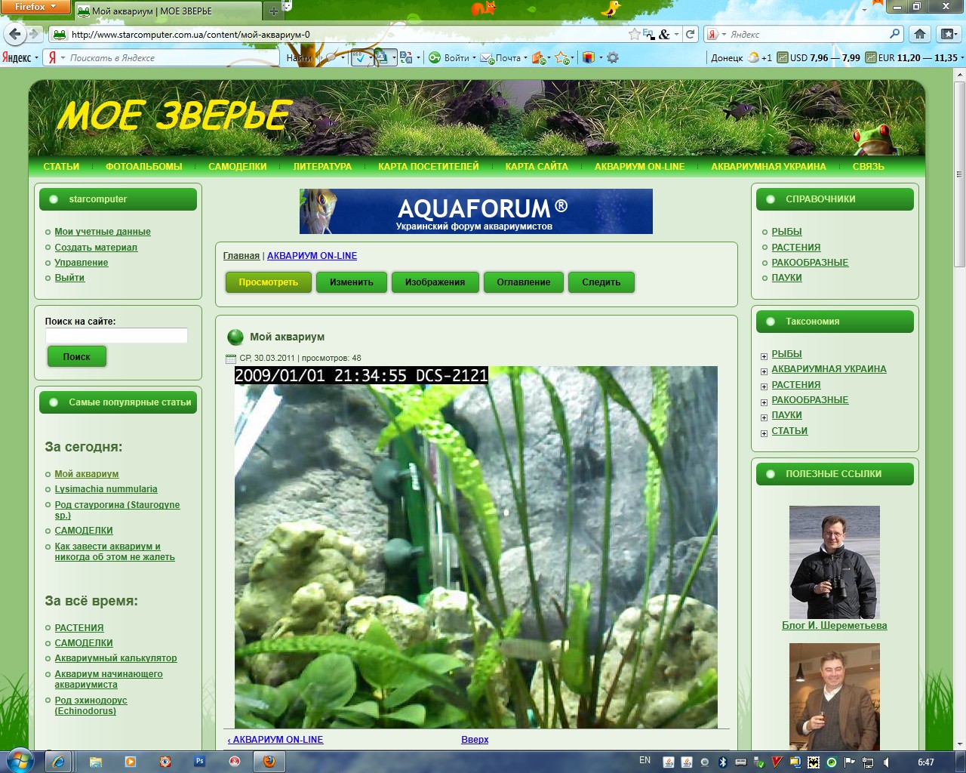This screenshot has width=966, height=773.
Task: Open Firefox bookmarks menu button
Action: [948, 34]
